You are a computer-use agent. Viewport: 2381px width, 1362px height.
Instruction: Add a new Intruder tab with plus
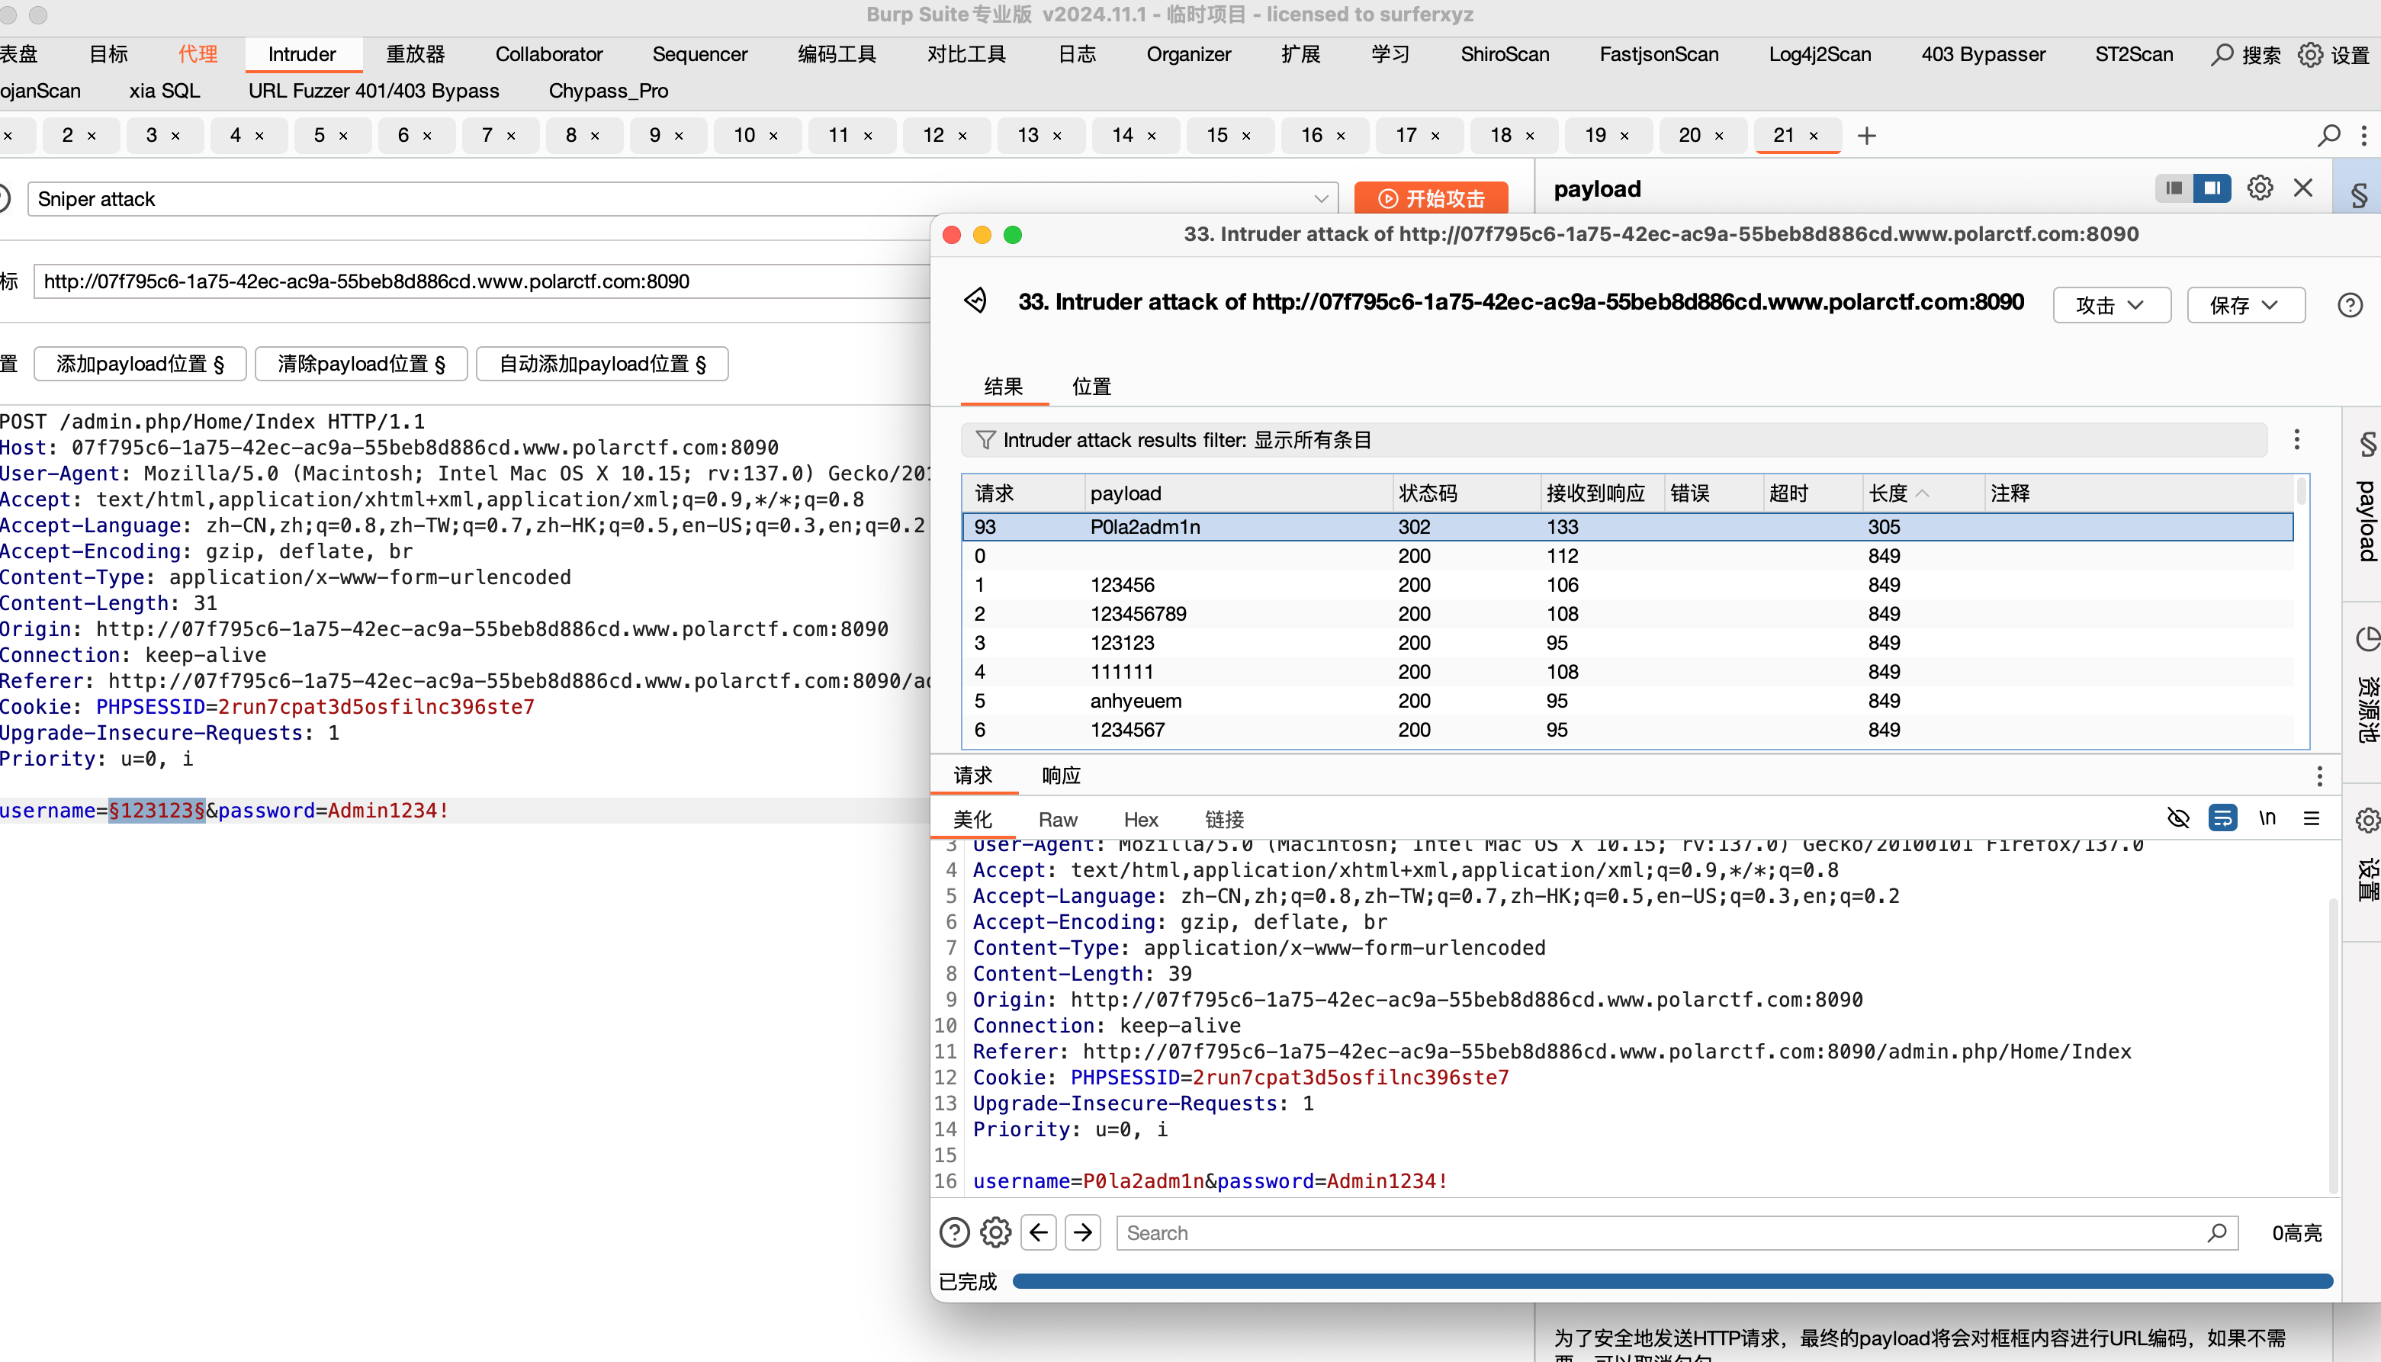point(1867,136)
